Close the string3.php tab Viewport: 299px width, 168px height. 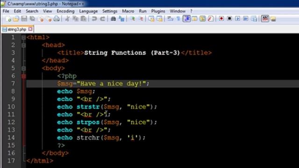[x=30, y=29]
